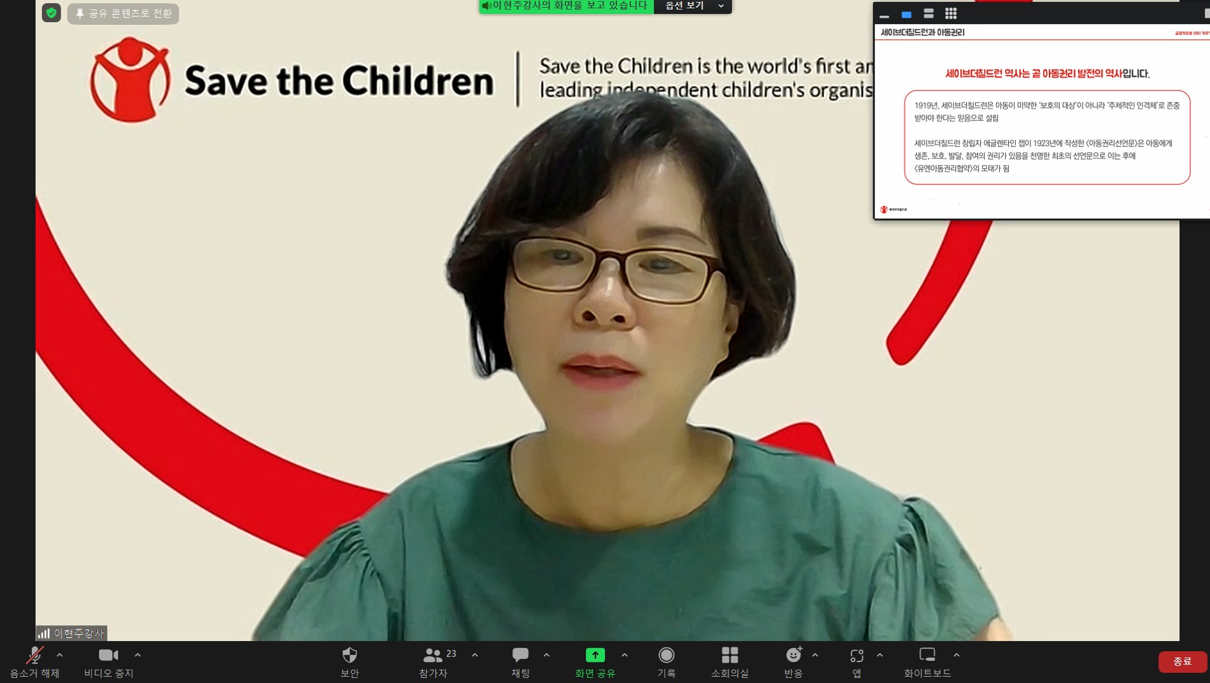This screenshot has height=683, width=1210.
Task: Open 소회의실 breakout rooms
Action: tap(730, 662)
